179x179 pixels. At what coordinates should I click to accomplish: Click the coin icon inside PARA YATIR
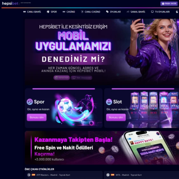tap(163, 4)
